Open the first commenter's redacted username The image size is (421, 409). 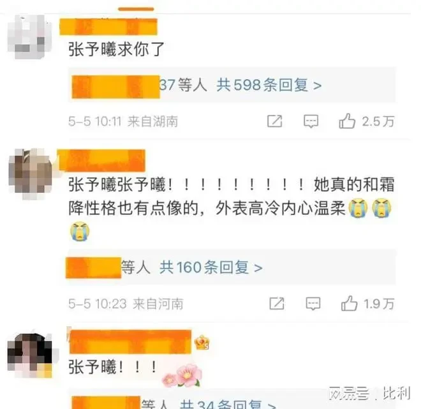pos(108,27)
